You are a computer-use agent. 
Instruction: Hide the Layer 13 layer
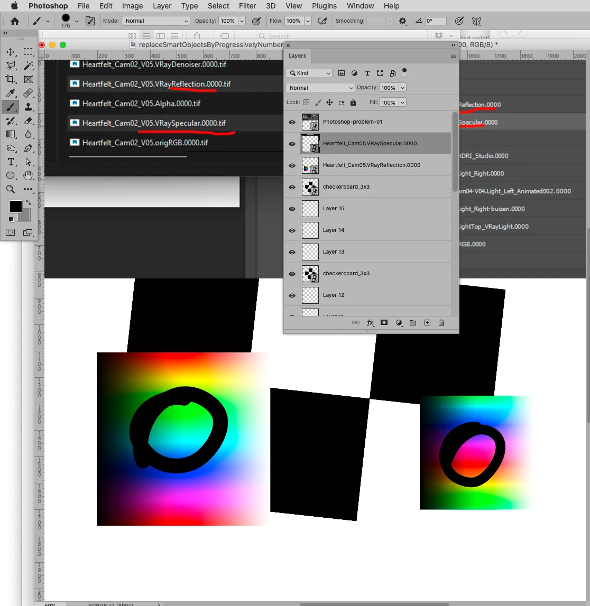[292, 252]
